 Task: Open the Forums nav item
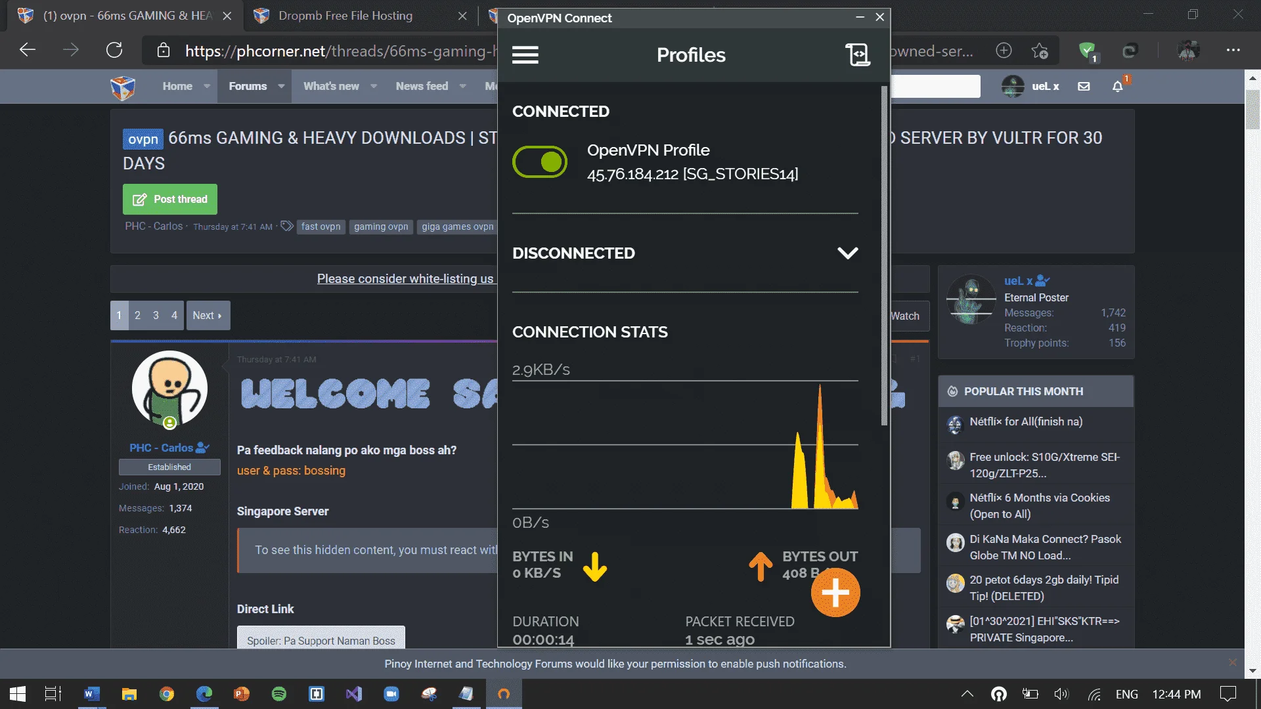pos(248,86)
